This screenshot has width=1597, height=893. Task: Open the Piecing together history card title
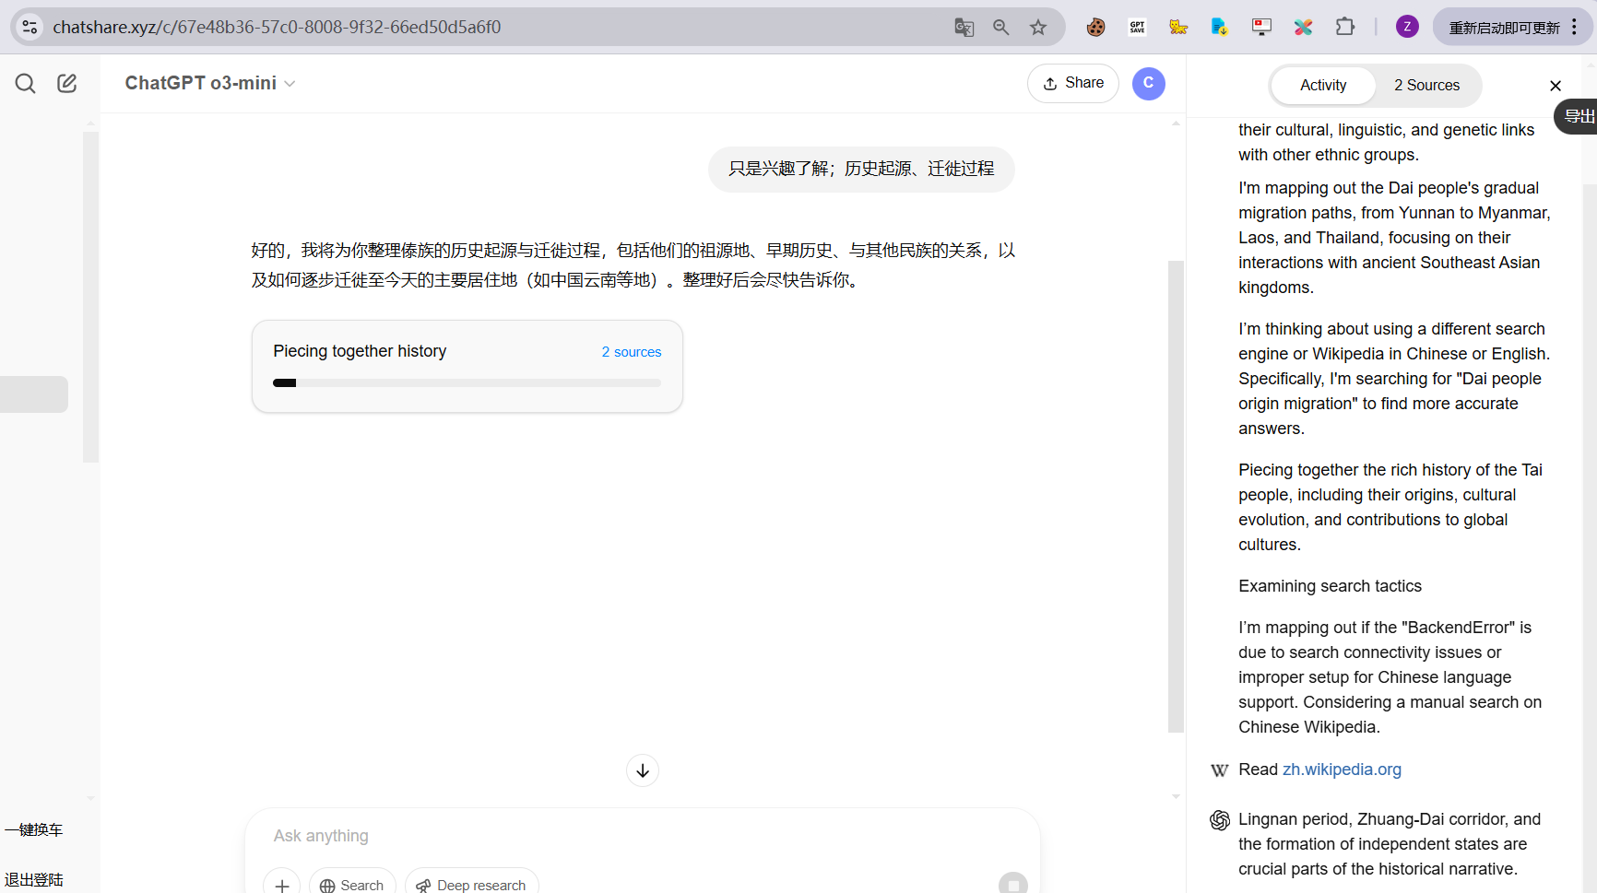(x=360, y=351)
